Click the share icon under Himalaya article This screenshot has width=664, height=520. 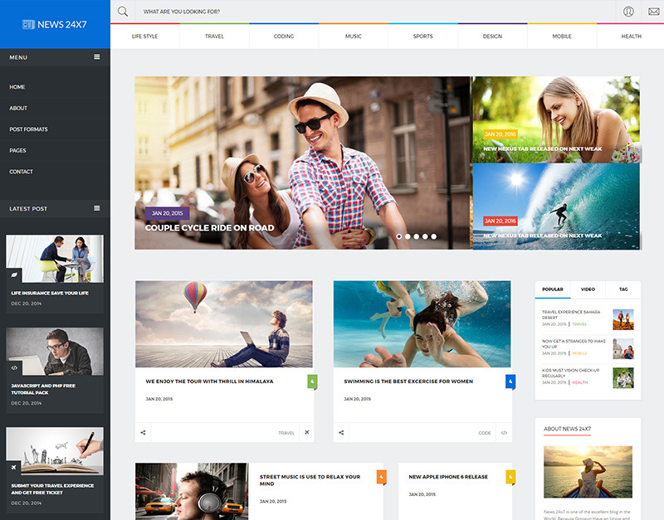(143, 432)
